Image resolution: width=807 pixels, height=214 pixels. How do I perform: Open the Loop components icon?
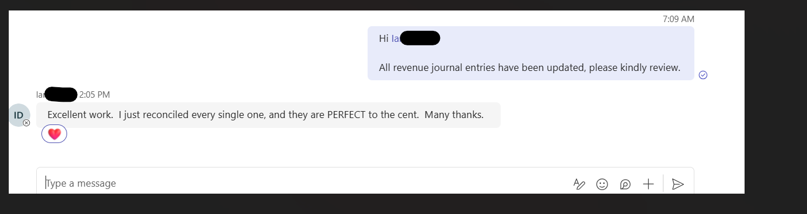coord(625,184)
